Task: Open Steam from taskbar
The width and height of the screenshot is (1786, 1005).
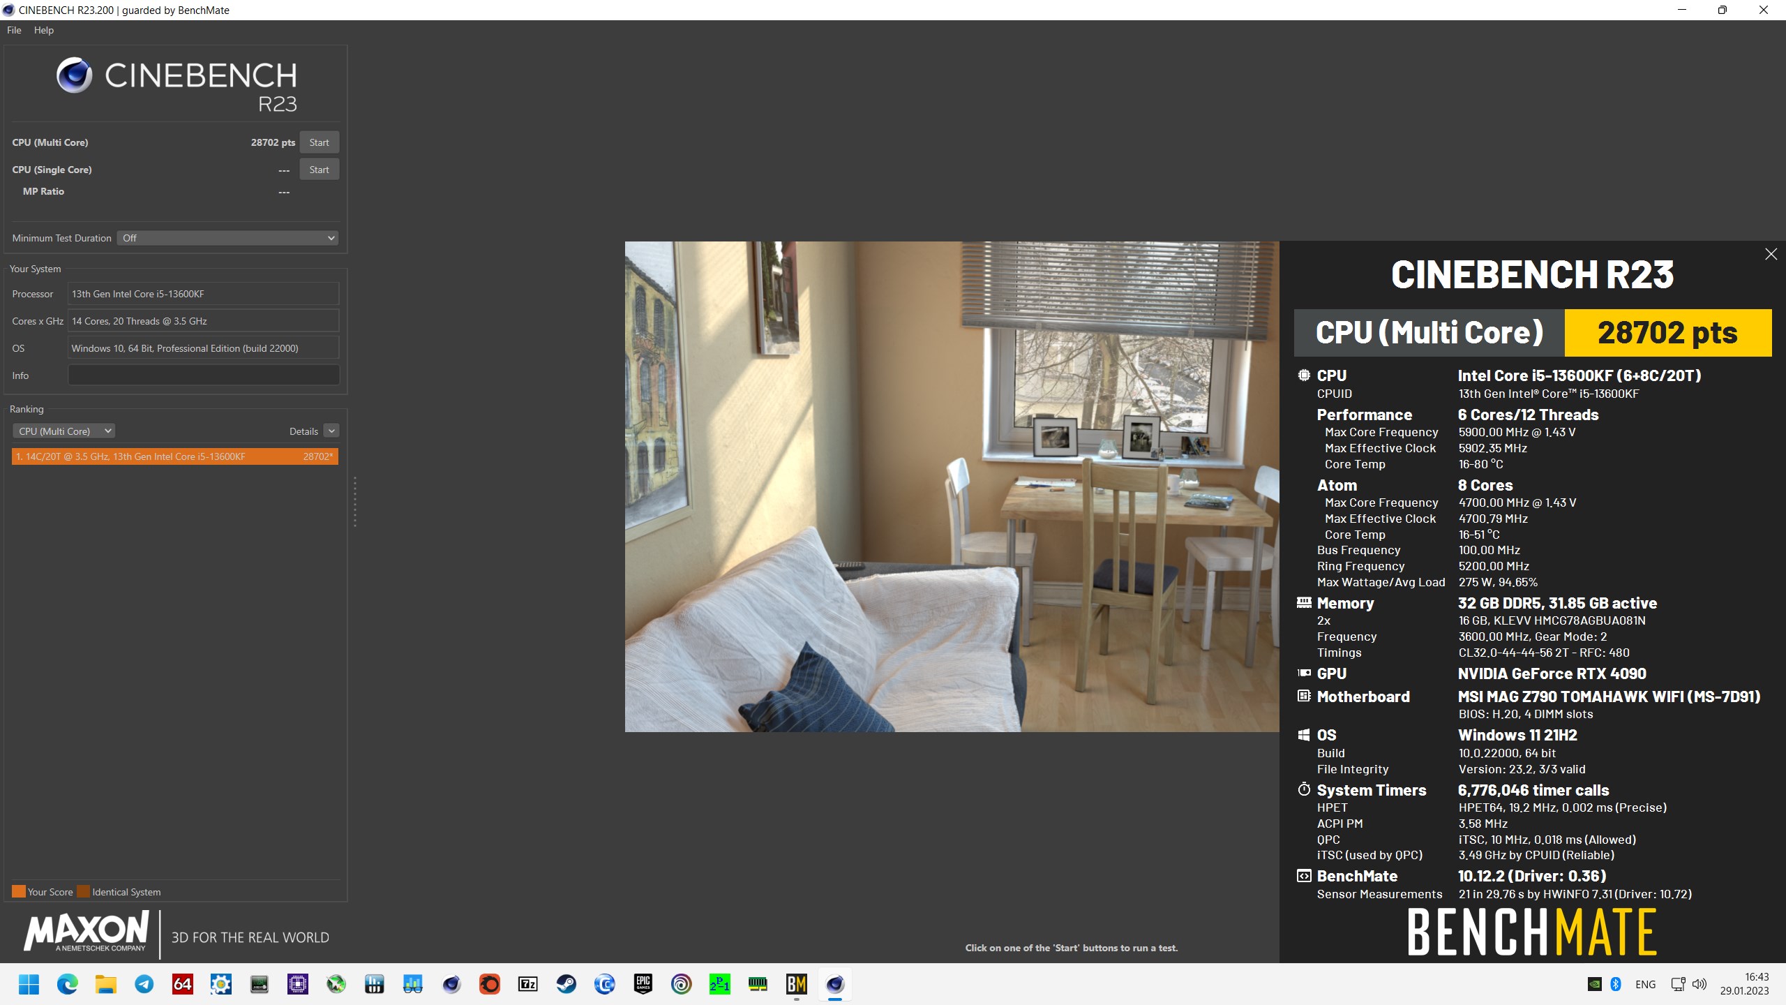Action: pos(566,984)
